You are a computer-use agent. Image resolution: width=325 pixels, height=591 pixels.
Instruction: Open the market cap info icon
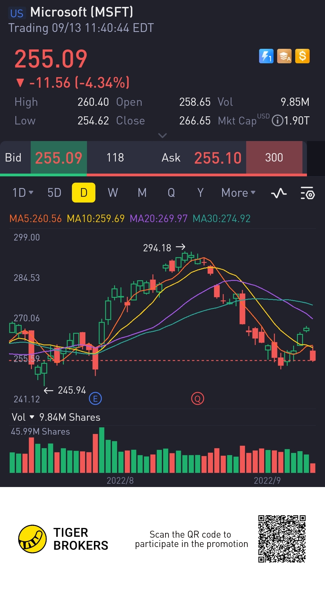tap(277, 121)
